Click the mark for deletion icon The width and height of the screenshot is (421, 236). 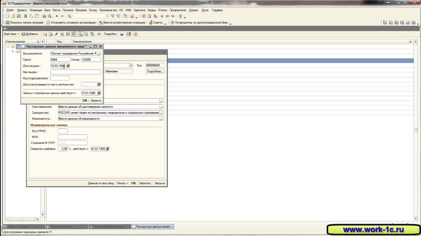pos(62,34)
